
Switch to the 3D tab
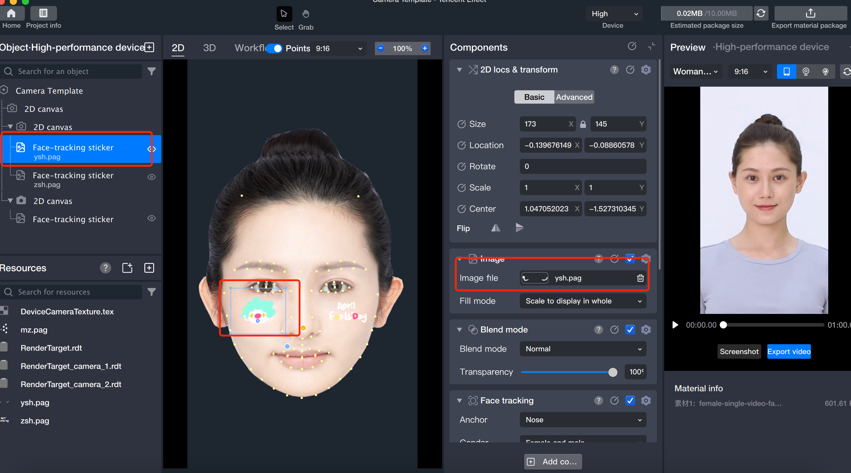click(x=209, y=48)
